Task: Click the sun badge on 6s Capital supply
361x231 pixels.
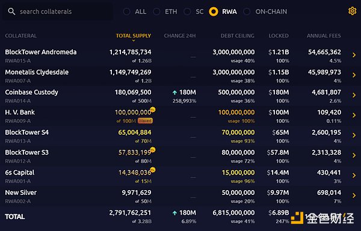Action: [152, 170]
